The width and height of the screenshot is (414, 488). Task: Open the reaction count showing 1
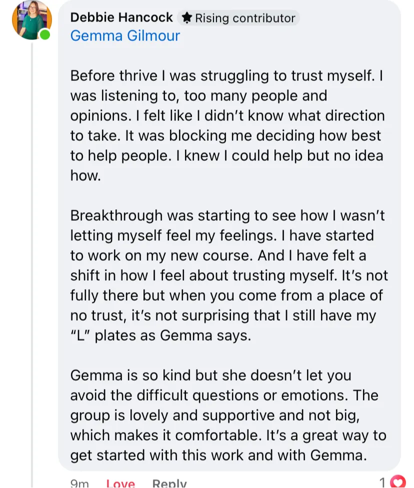click(383, 483)
